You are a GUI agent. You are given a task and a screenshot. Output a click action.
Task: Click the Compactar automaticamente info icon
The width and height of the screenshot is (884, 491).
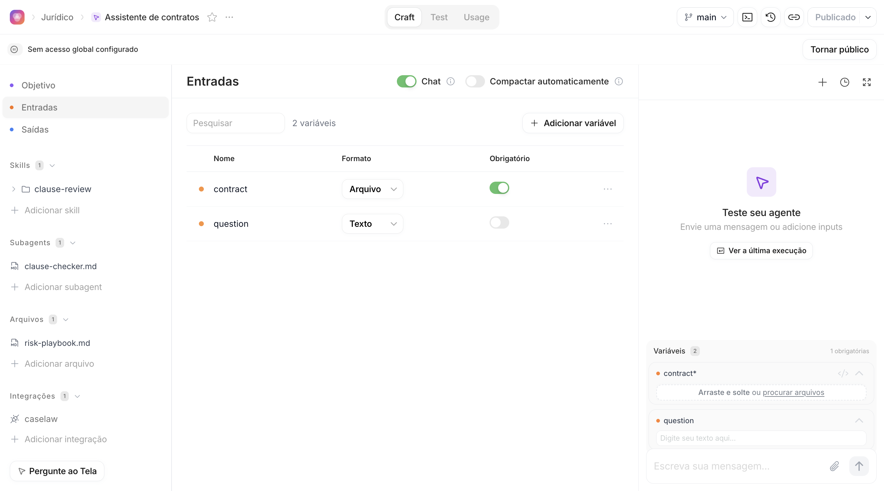point(618,81)
